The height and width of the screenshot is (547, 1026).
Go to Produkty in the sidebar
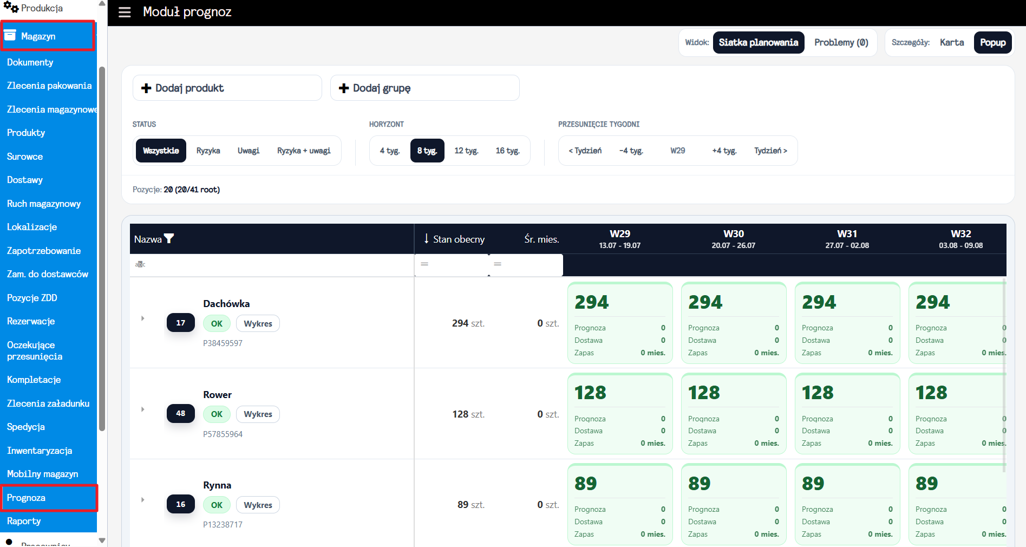(x=26, y=133)
